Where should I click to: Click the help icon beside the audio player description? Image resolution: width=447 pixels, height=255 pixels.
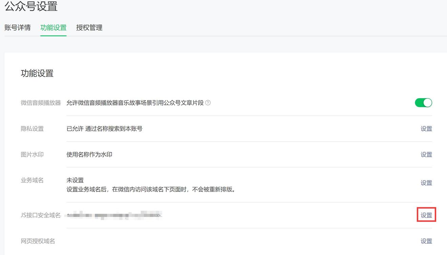[x=208, y=103]
